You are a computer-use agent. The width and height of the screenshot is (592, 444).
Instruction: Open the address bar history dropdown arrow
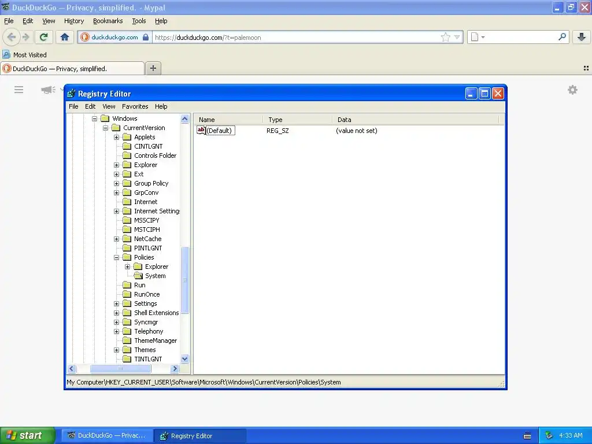click(457, 37)
